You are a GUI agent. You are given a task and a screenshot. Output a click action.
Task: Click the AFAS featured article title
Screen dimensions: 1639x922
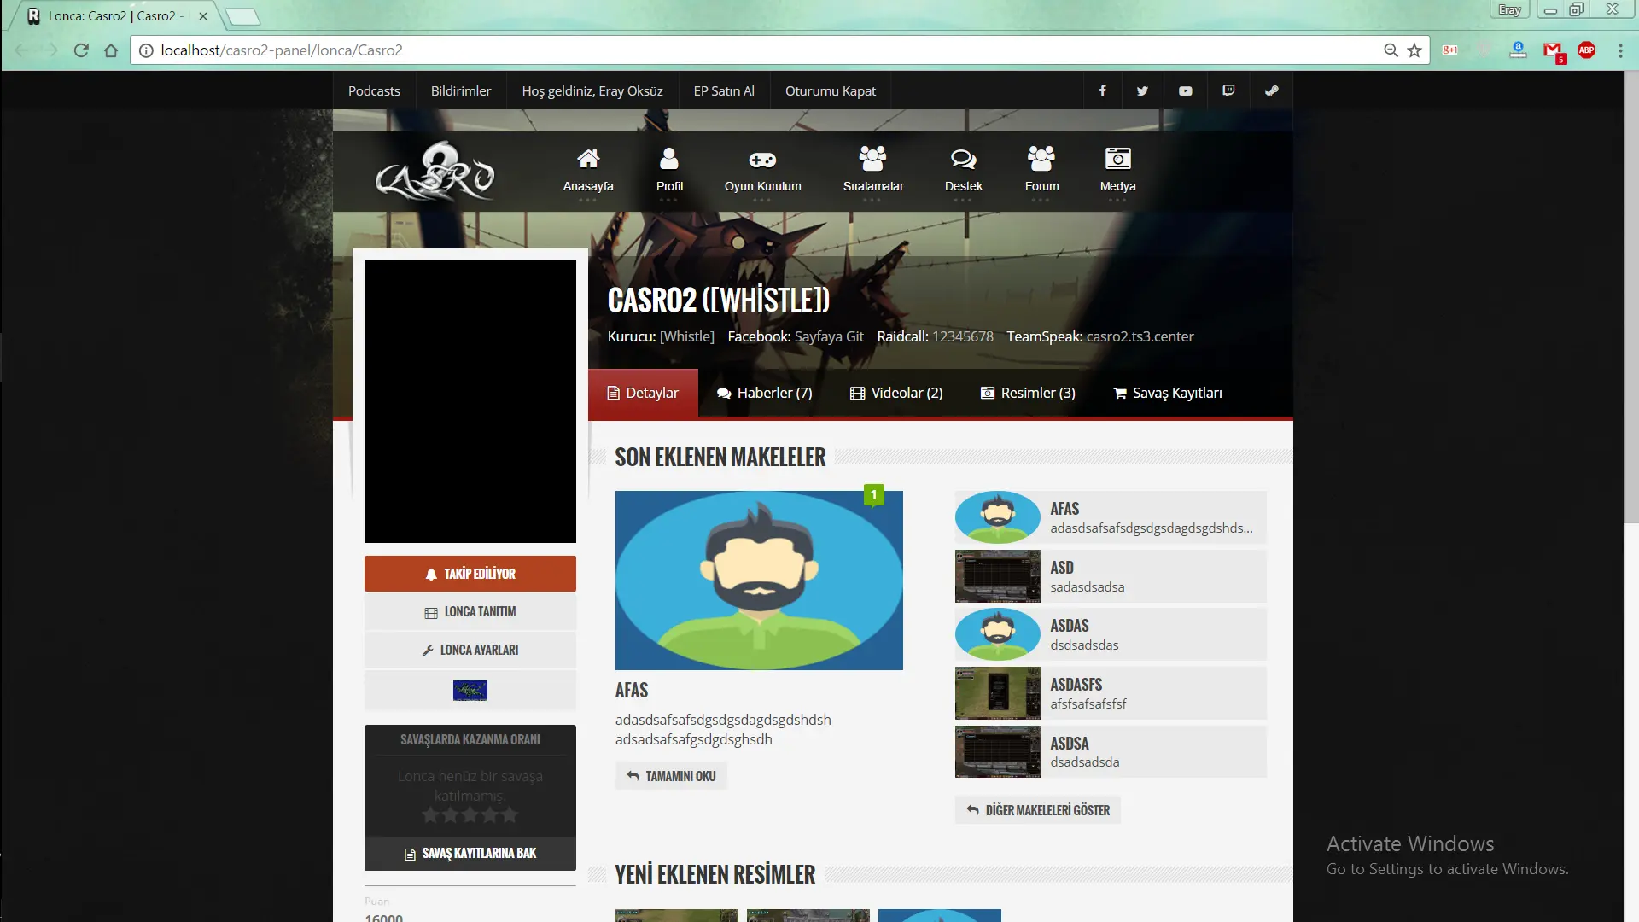click(632, 690)
